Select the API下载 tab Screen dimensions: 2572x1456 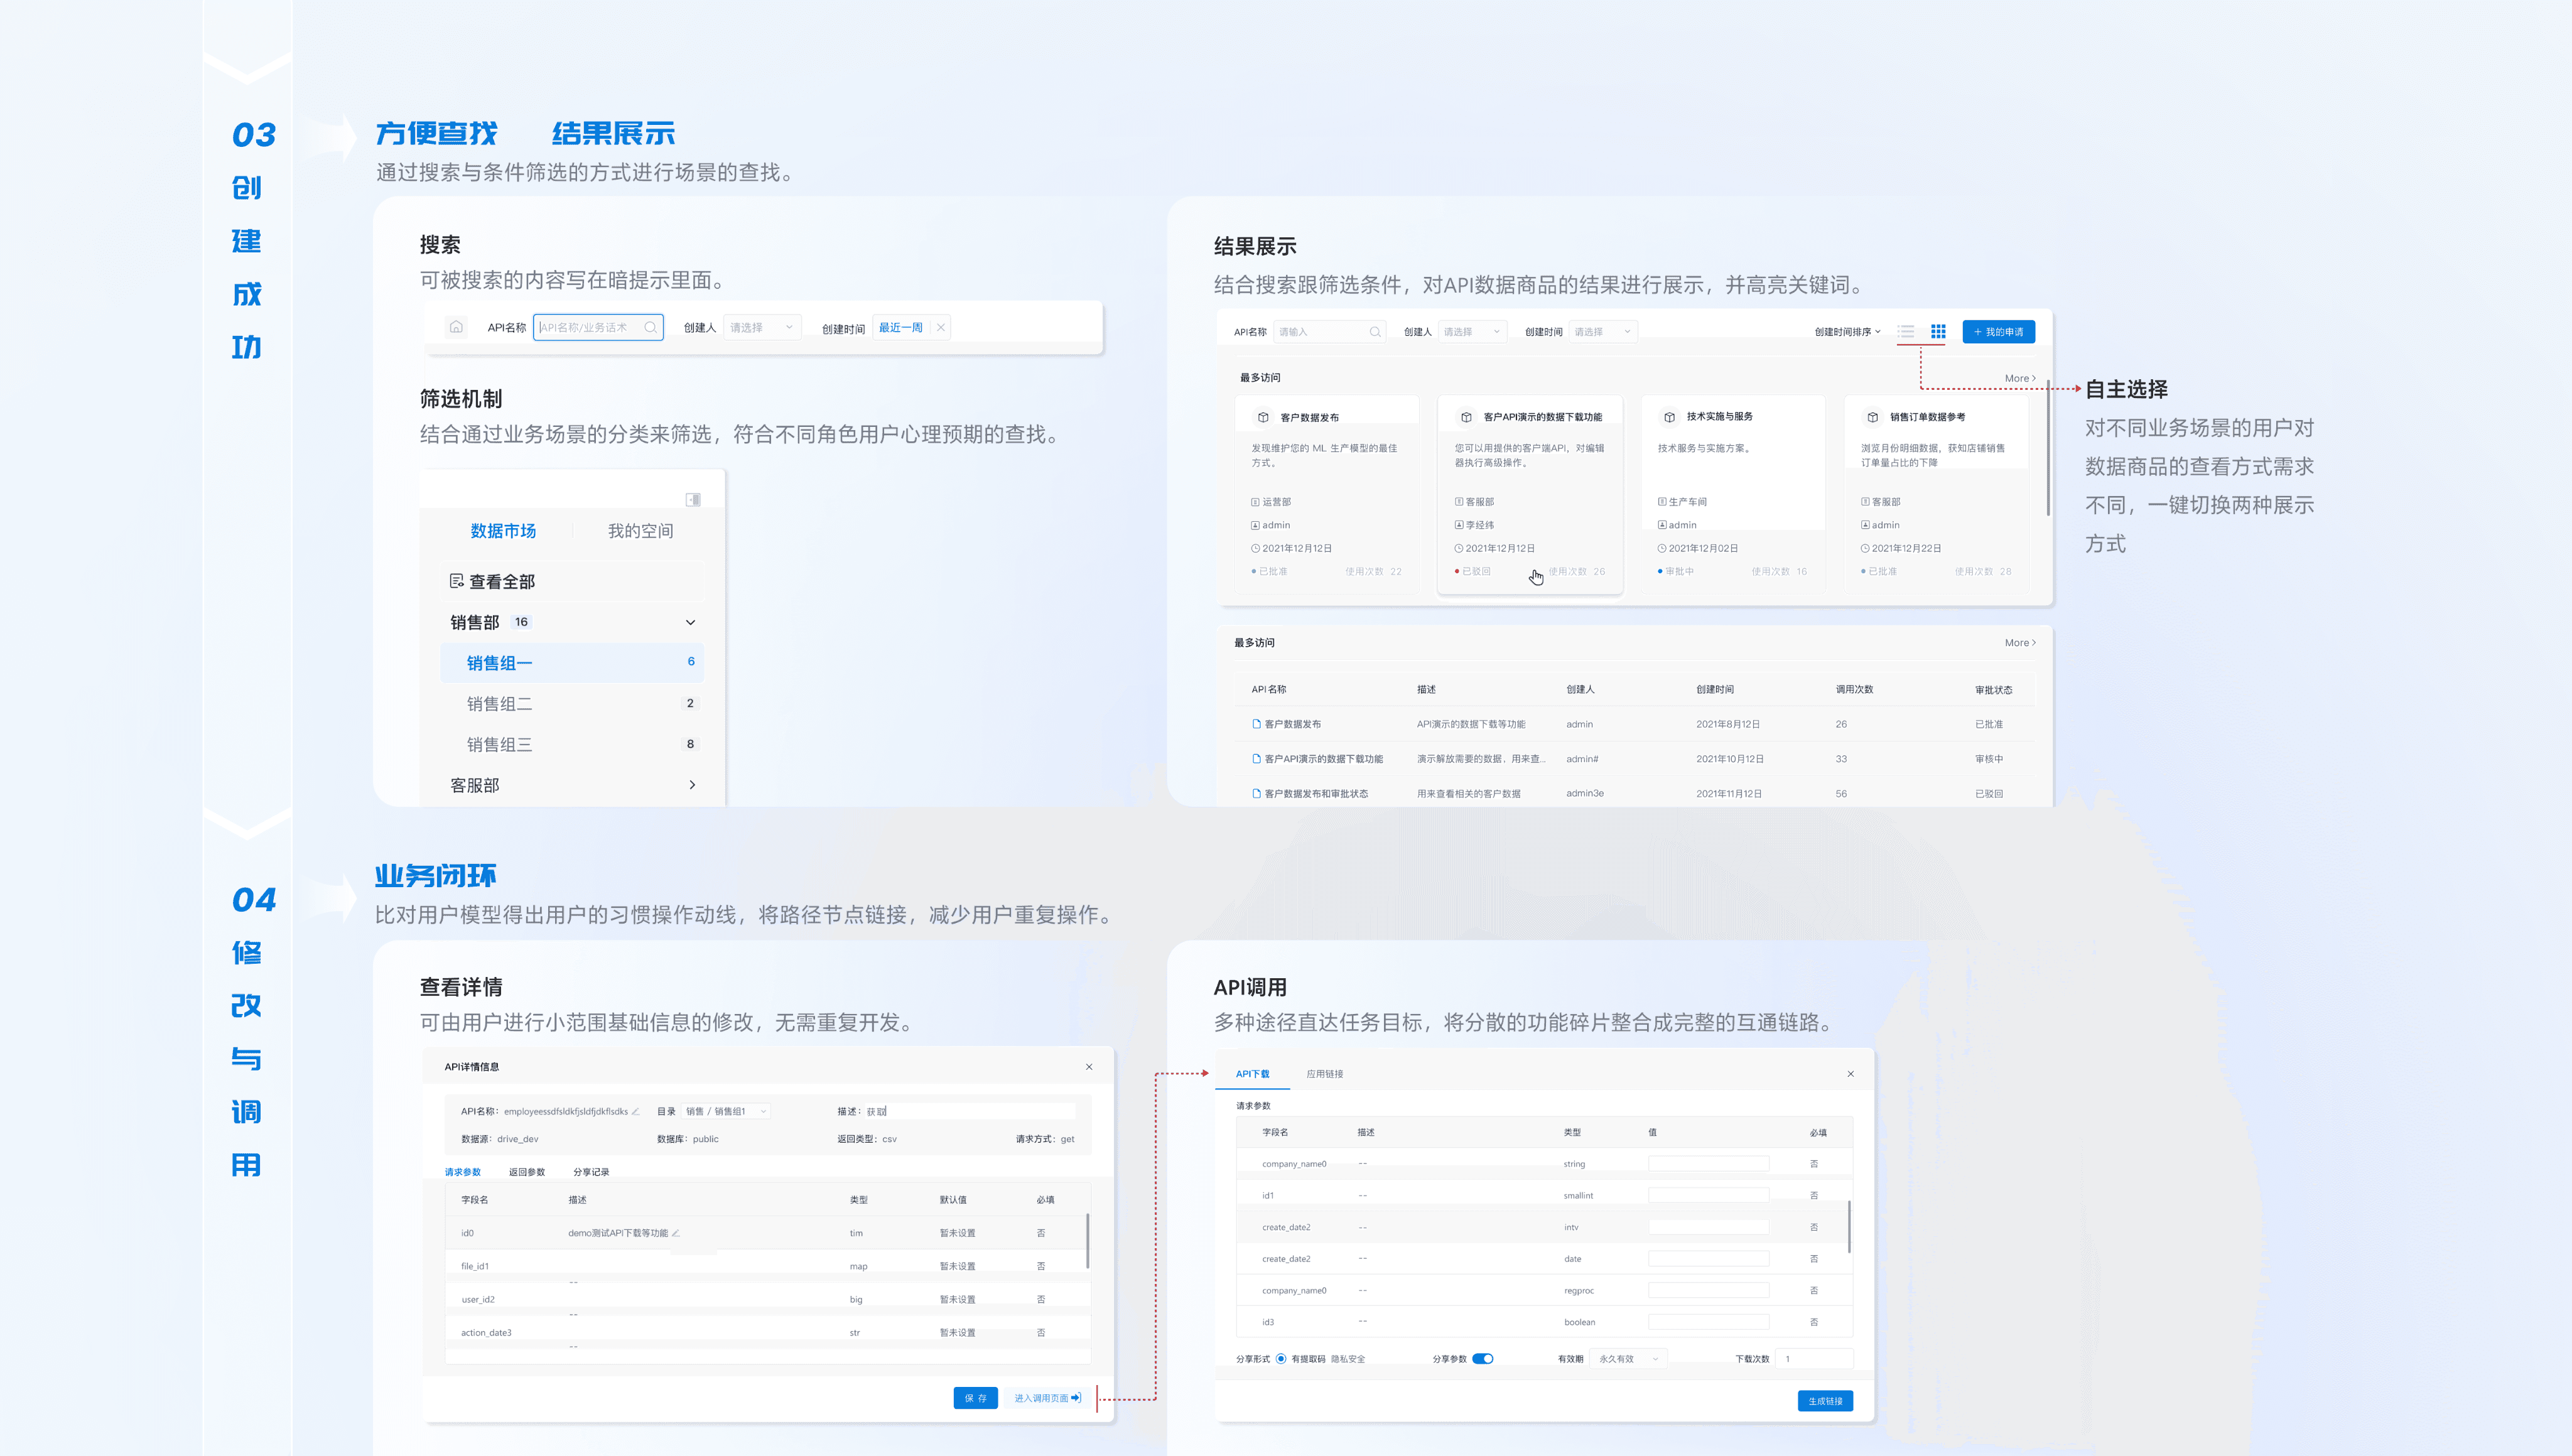pyautogui.click(x=1252, y=1074)
